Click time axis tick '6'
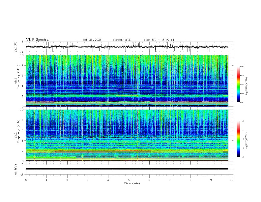Image resolution: width=261 pixels, height=202 pixels. [149, 180]
